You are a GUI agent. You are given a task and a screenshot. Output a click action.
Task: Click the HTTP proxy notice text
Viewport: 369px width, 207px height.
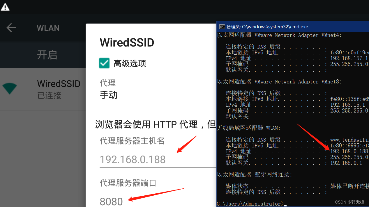[x=156, y=124]
